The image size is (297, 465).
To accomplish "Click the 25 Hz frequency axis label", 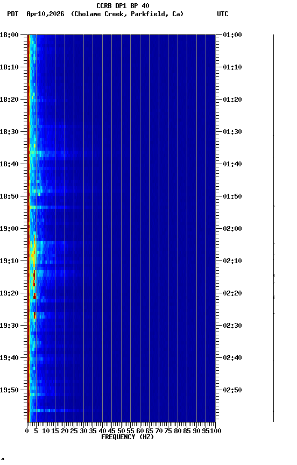I will (x=74, y=431).
